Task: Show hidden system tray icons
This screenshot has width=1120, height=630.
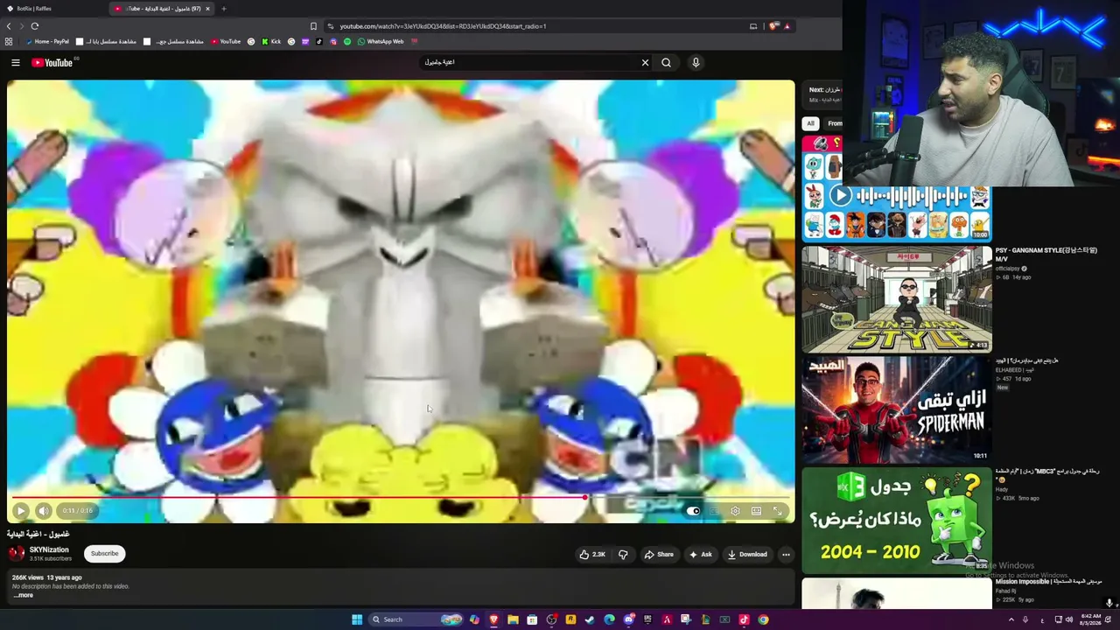Action: [1011, 619]
